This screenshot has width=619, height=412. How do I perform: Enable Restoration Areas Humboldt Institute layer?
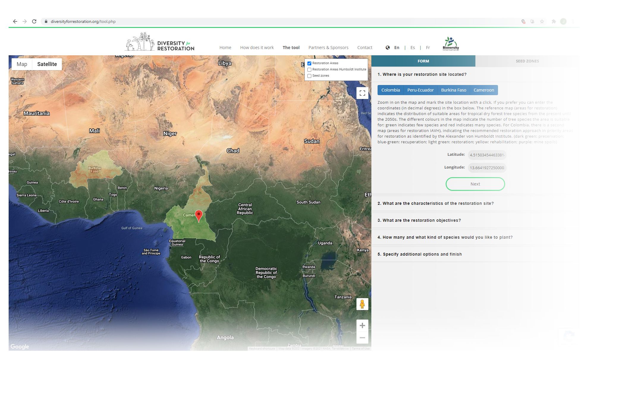309,70
